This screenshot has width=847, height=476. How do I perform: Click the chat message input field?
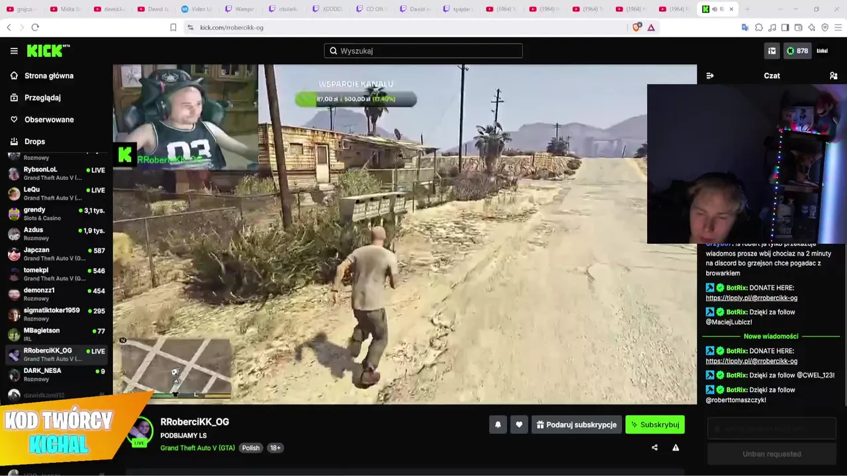(x=772, y=429)
